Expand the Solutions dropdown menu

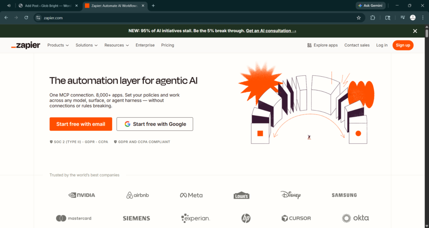(x=86, y=45)
